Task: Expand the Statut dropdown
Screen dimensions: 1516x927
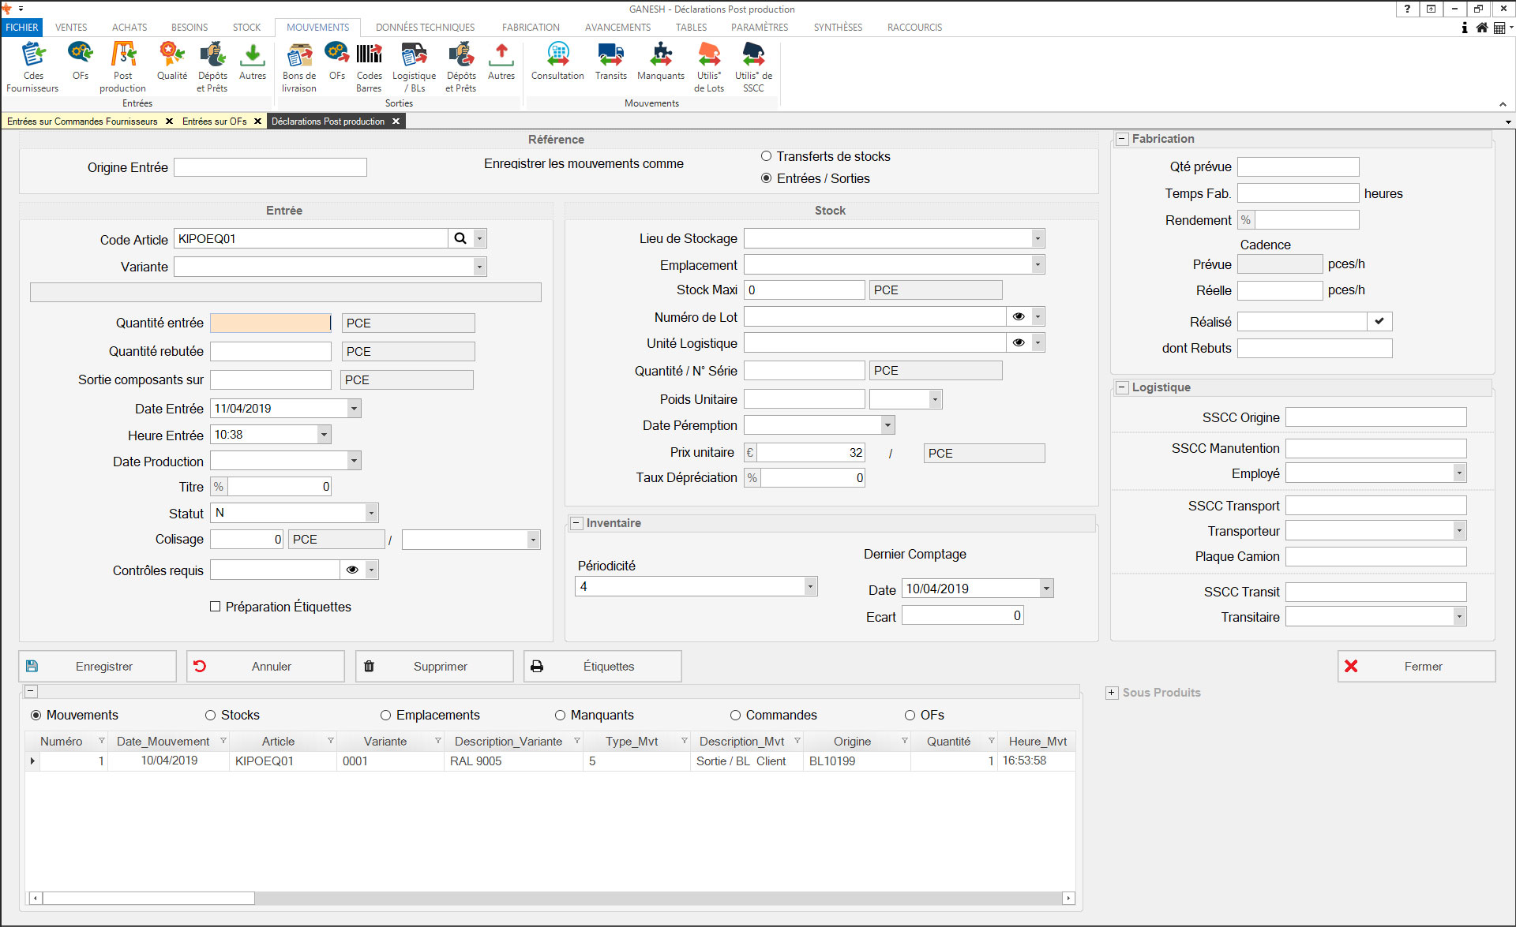Action: (x=370, y=513)
